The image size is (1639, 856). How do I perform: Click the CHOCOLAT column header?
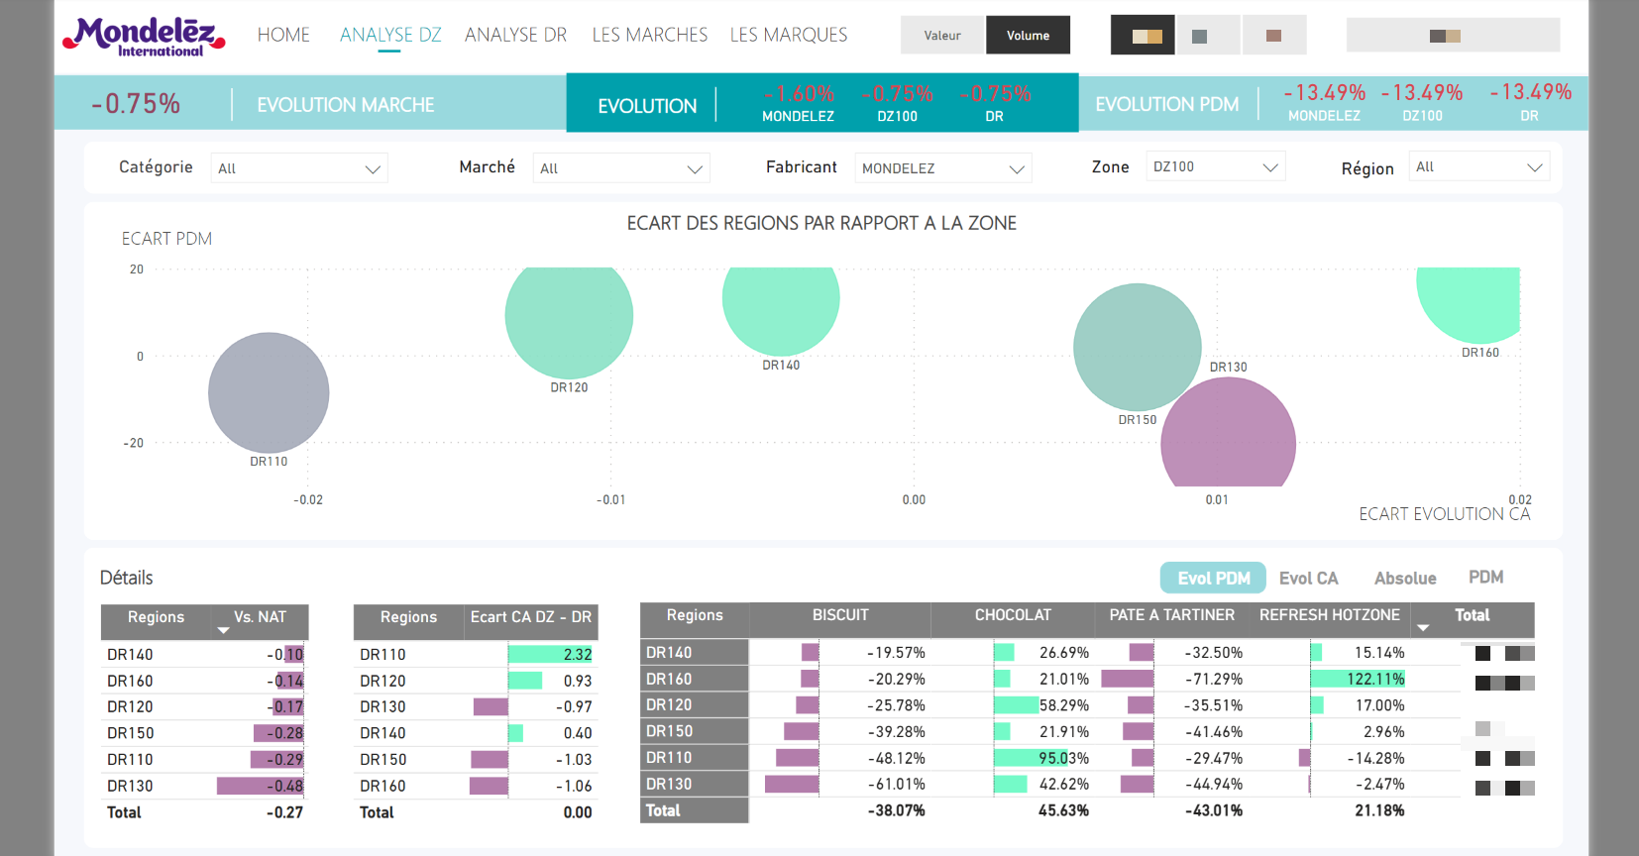tap(1012, 615)
